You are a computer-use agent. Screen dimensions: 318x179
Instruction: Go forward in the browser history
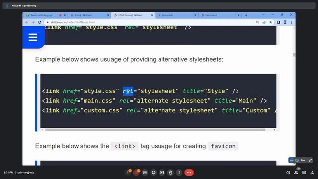[33, 22]
